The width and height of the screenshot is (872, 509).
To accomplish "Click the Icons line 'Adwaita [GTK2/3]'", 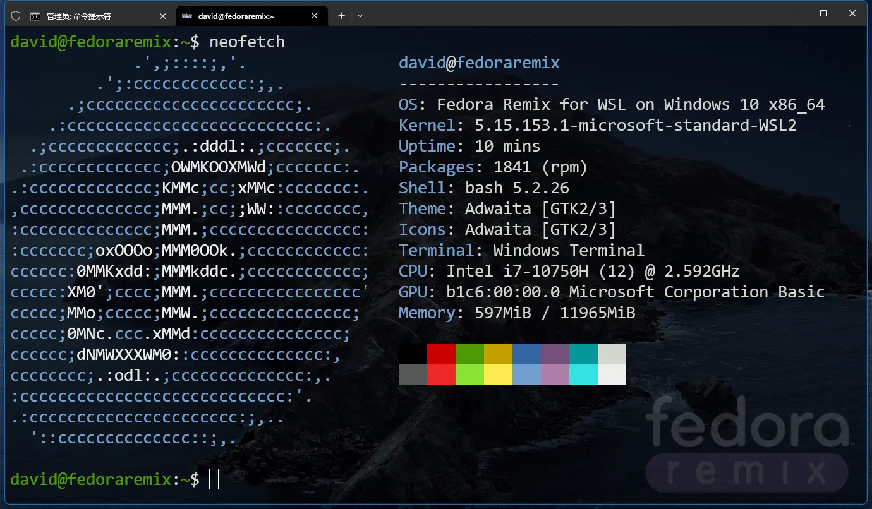I will (540, 229).
